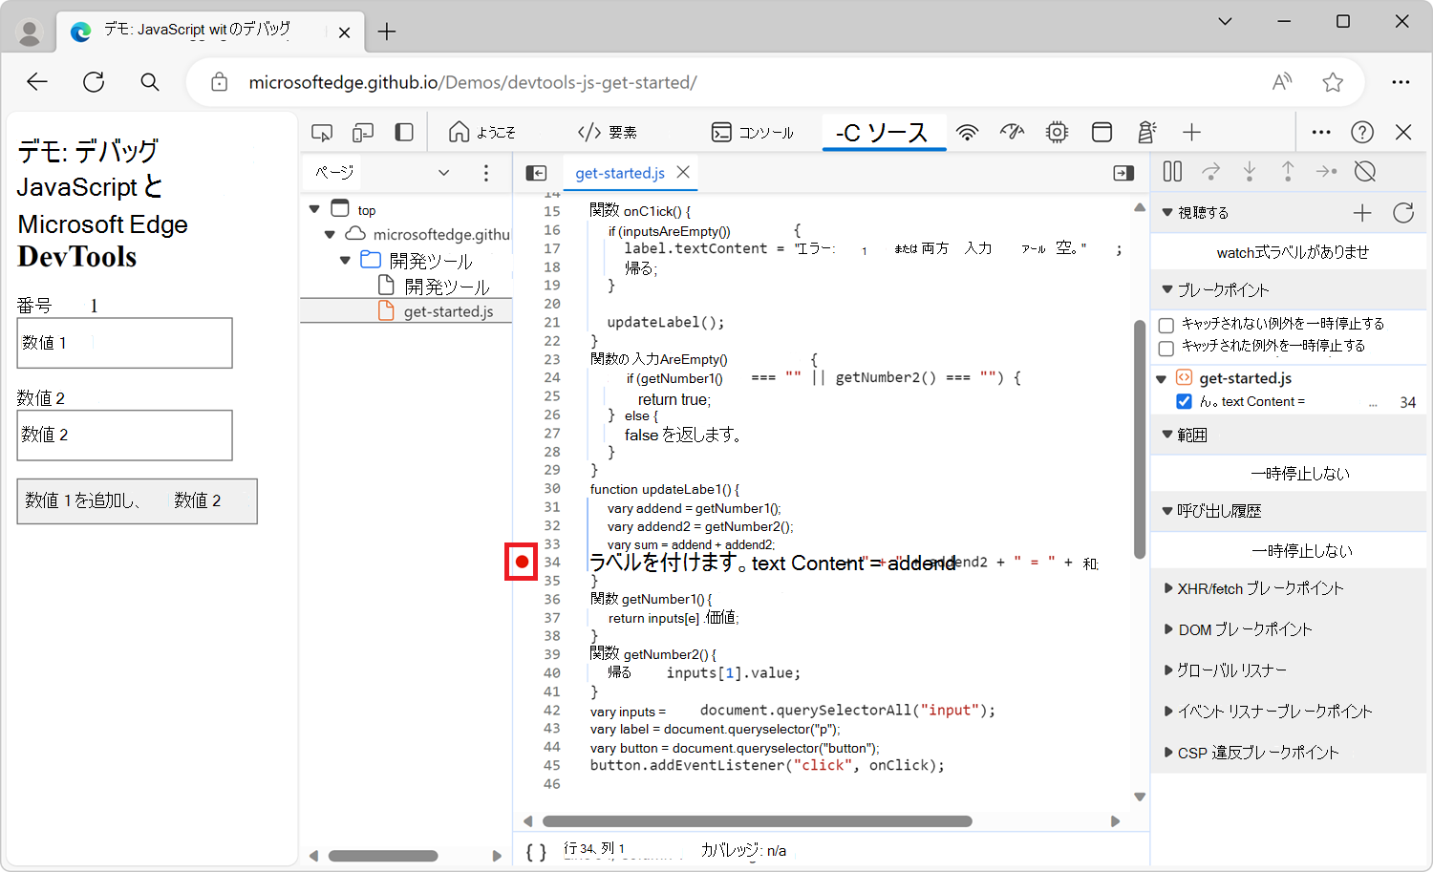Enable キャッチされない例外を一時停止する checkbox

pos(1166,325)
